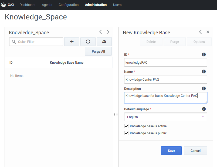Click the refresh icon in Knowledge_Space panel

(x=88, y=42)
